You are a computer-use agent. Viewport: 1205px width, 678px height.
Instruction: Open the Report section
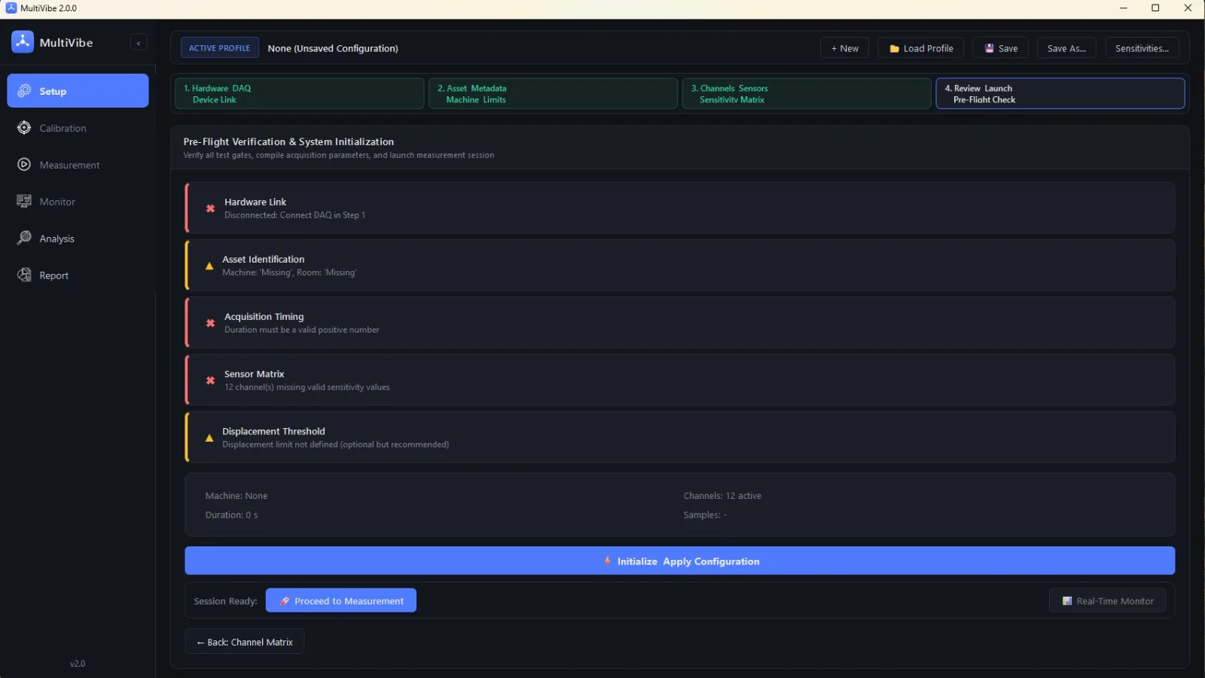(x=78, y=275)
